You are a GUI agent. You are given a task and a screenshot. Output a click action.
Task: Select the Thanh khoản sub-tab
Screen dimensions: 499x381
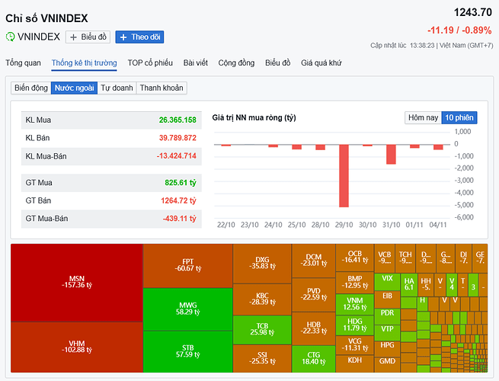pyautogui.click(x=162, y=88)
